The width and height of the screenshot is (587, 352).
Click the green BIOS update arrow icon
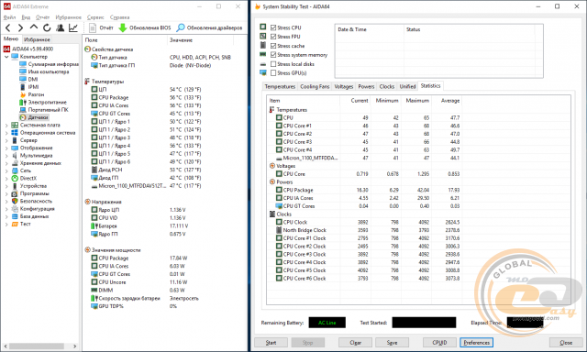coord(123,27)
